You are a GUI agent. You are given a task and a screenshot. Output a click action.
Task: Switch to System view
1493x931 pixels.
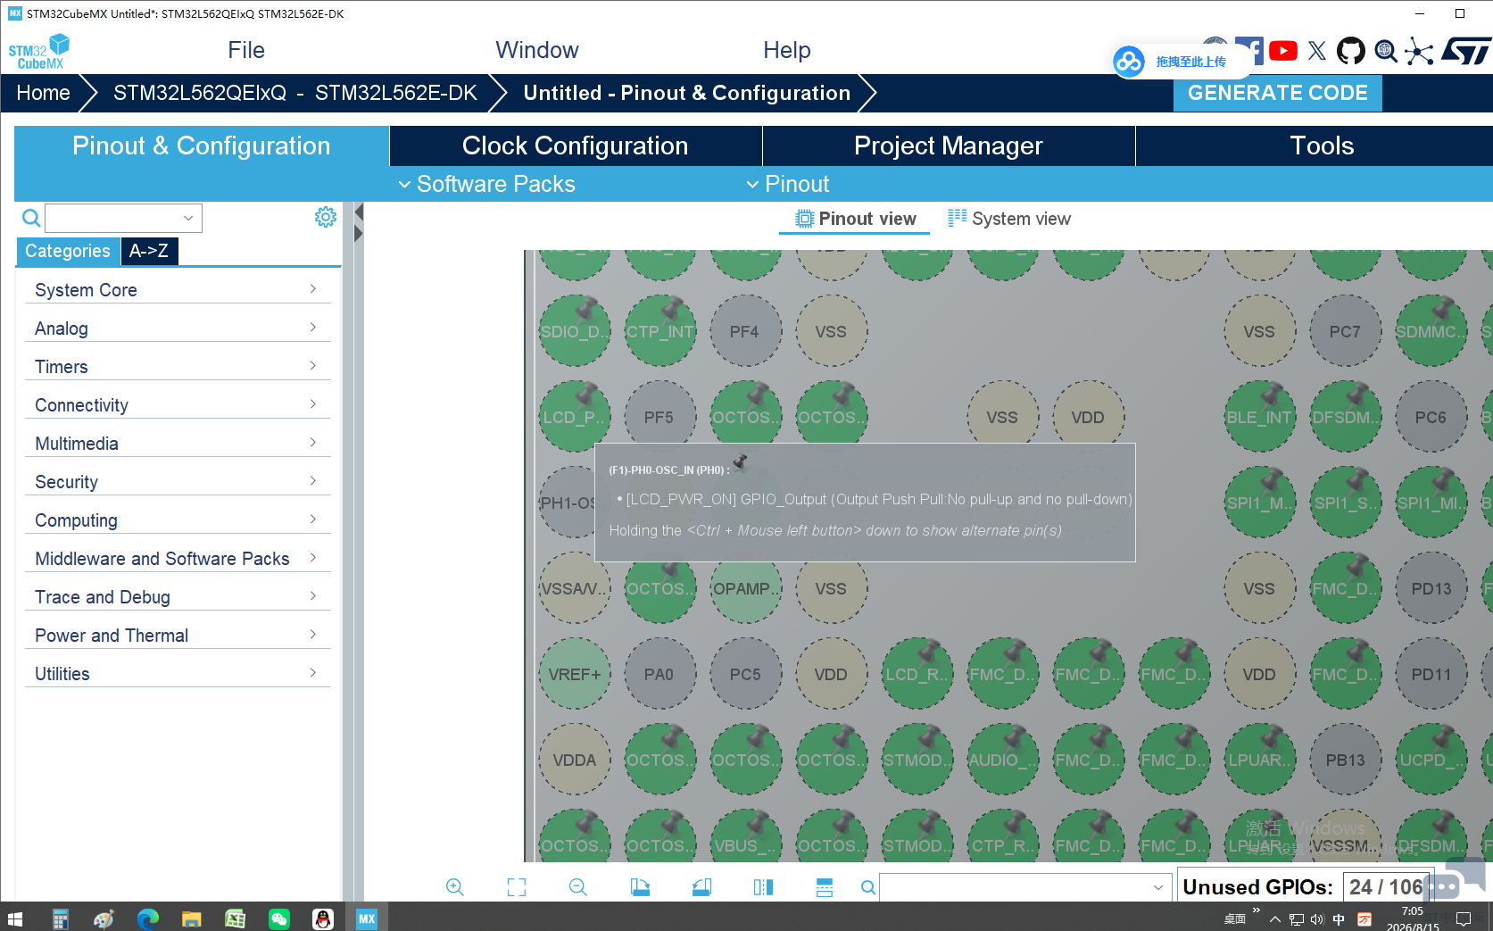point(1009,219)
